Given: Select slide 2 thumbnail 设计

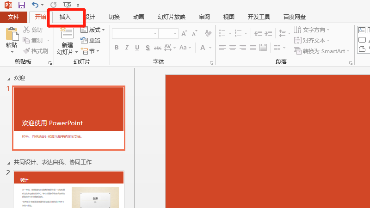Looking at the screenshot, I should (x=68, y=190).
